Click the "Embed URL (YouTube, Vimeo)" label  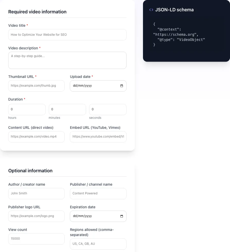pos(95,128)
